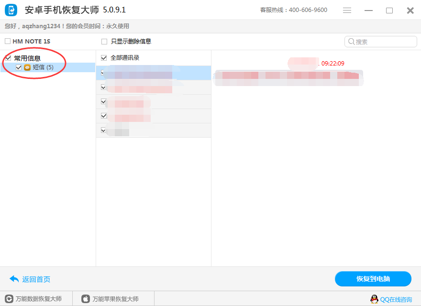Click the magnifier search icon
The width and height of the screenshot is (421, 306).
[x=351, y=42]
